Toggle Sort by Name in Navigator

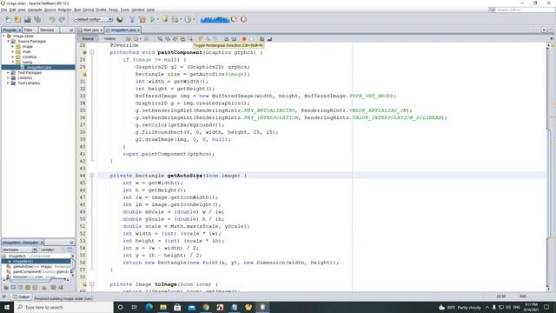click(53, 288)
